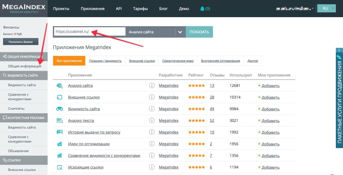The height and width of the screenshot is (175, 343).
Task: Open the RU language dropdown
Action: point(326,9)
